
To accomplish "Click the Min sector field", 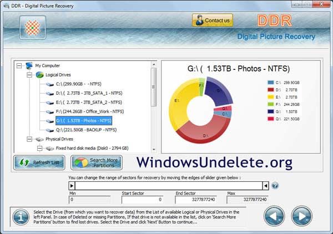I will point(89,200).
